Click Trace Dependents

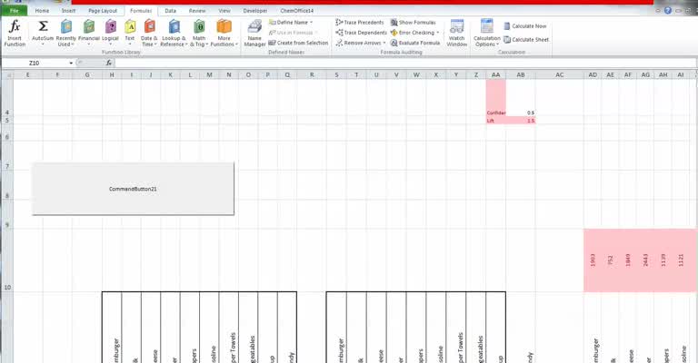pos(361,33)
